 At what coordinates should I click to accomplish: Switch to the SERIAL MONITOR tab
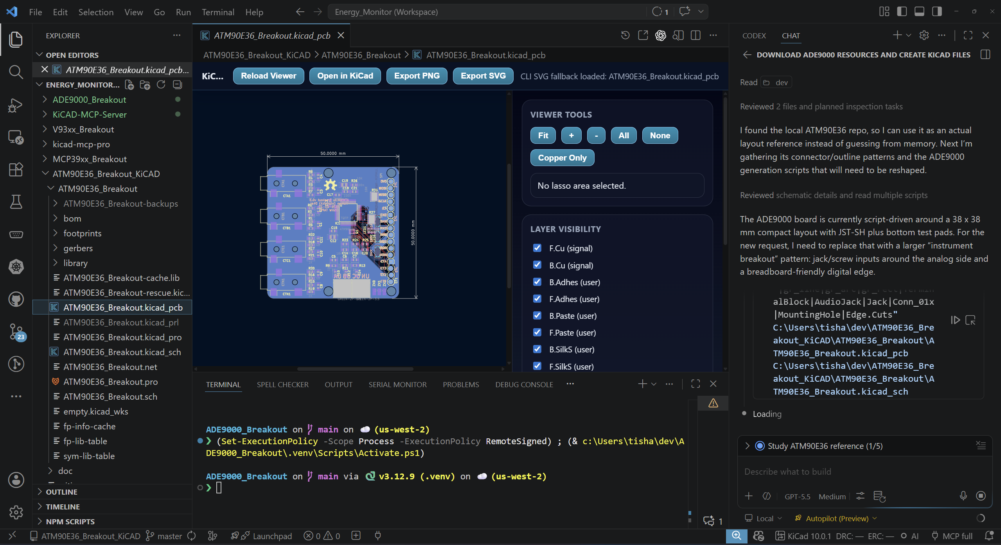coord(397,384)
